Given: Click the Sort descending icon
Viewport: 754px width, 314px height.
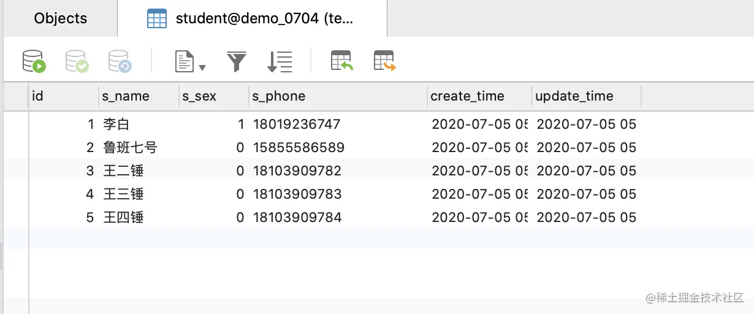Looking at the screenshot, I should (280, 61).
